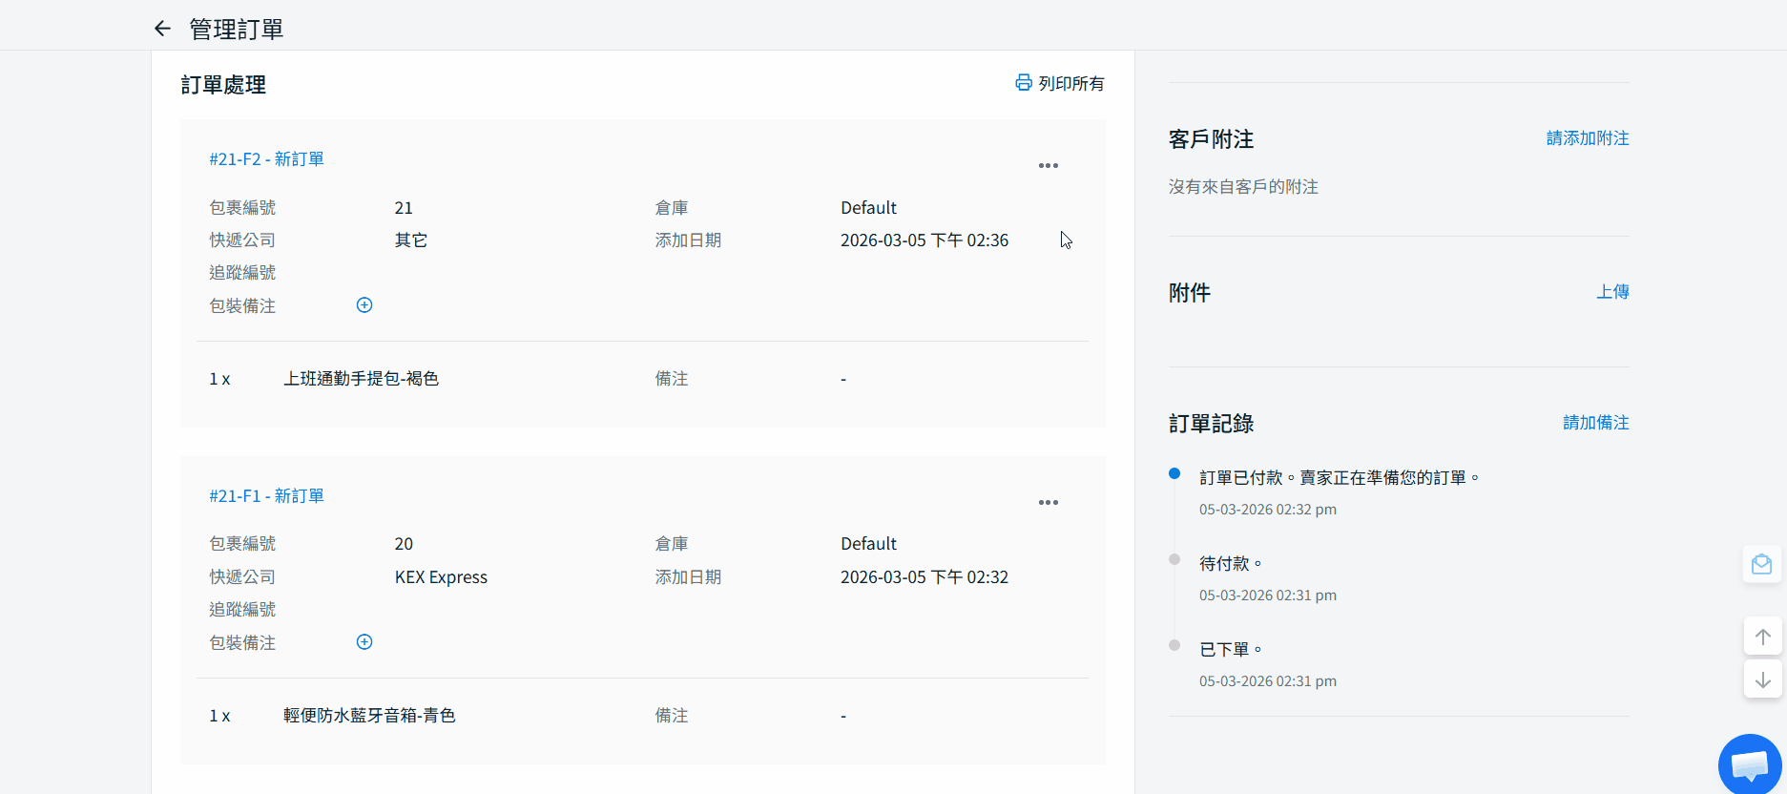This screenshot has height=794, width=1787.
Task: Select the 待付款 timeline entry dot
Action: point(1174,559)
